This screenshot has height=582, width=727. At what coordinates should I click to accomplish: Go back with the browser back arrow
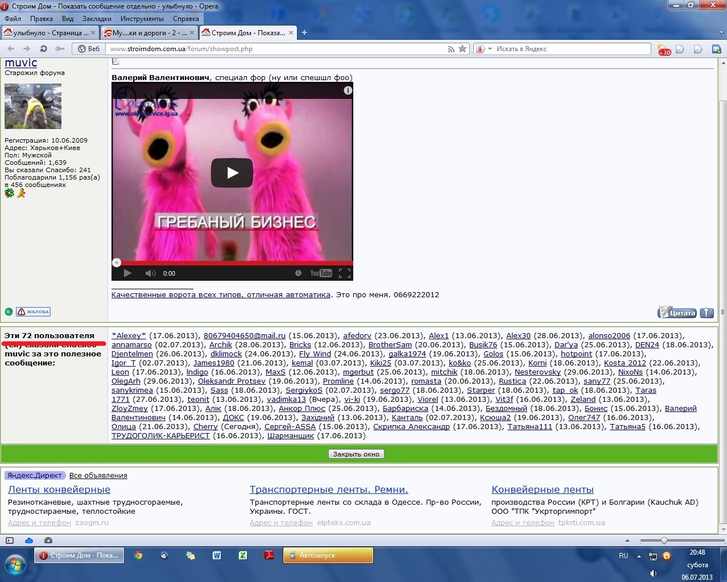(x=11, y=49)
